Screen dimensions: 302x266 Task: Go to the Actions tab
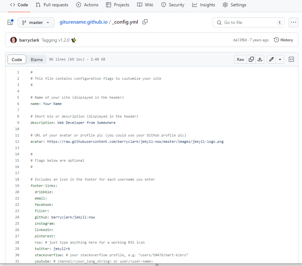[x=87, y=5]
